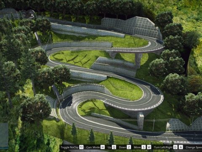The image size is (202, 152).
Task: Click the W key hint for Move
Action: tap(149, 147)
